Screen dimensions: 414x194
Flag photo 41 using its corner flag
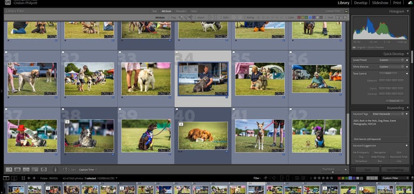click(x=233, y=109)
